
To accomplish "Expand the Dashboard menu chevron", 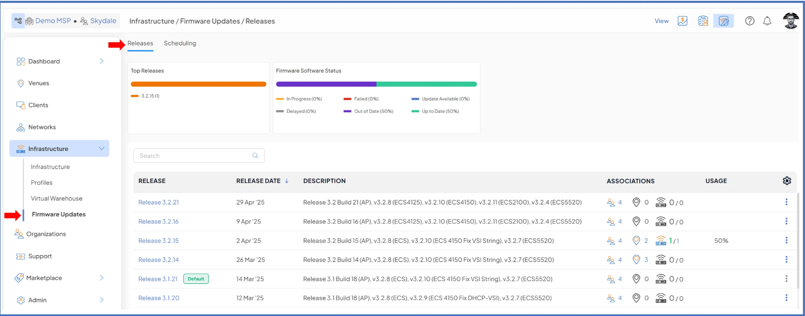I will [x=102, y=61].
